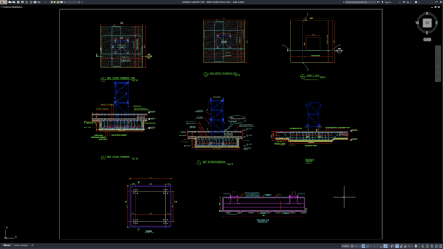The height and width of the screenshot is (249, 443).
Task: Open object snap settings dropdown arrow
Action: pos(389,246)
